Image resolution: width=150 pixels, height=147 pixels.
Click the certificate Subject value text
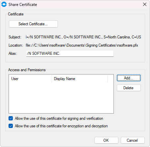(x=83, y=37)
